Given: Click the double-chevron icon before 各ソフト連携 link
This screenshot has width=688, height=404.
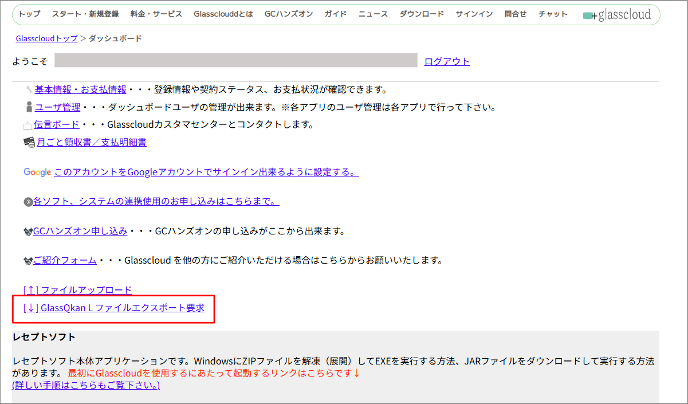Looking at the screenshot, I should 27,202.
